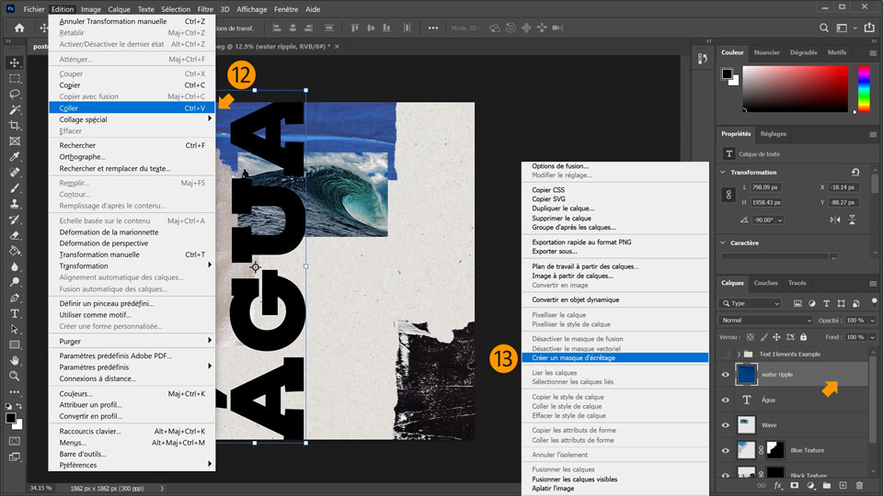
Task: Hide the water ripple layer
Action: click(x=726, y=375)
